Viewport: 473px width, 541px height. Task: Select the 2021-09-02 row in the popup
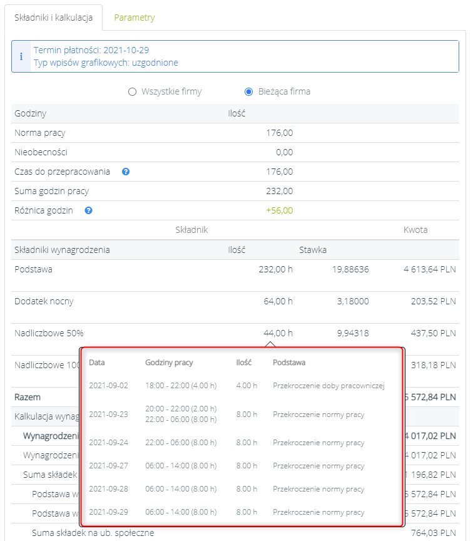point(108,386)
